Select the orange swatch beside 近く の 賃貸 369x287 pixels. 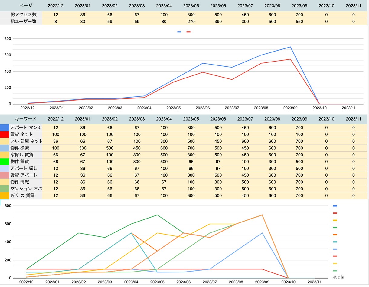click(x=5, y=195)
